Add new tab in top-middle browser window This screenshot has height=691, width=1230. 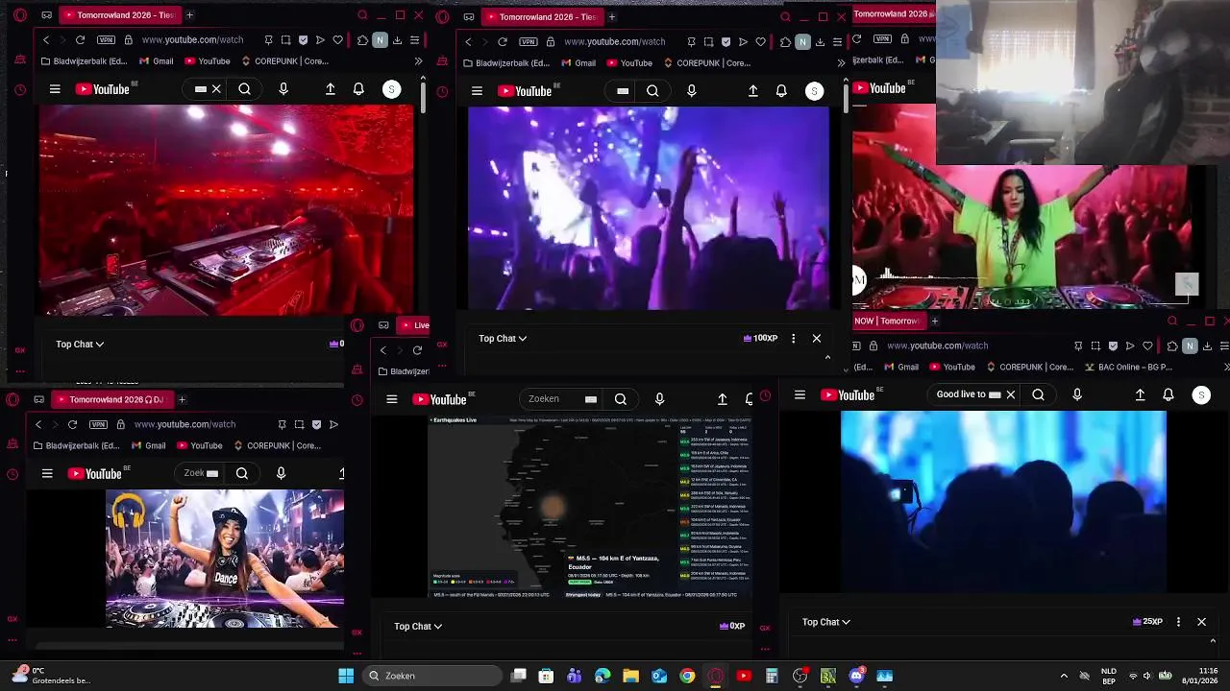(611, 16)
